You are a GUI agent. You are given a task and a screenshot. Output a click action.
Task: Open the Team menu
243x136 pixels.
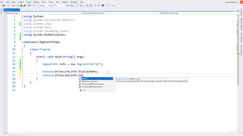click(44, 2)
